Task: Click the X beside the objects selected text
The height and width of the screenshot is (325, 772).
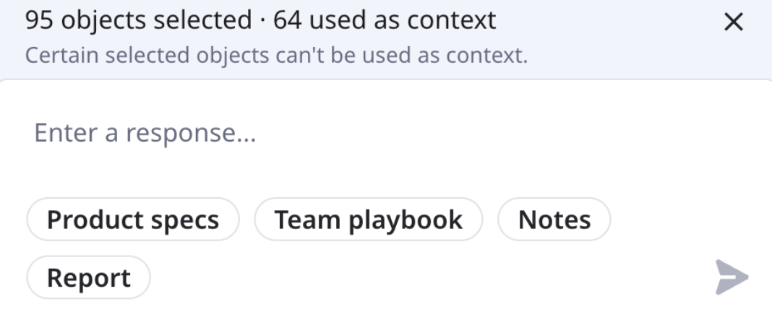Action: click(x=734, y=22)
